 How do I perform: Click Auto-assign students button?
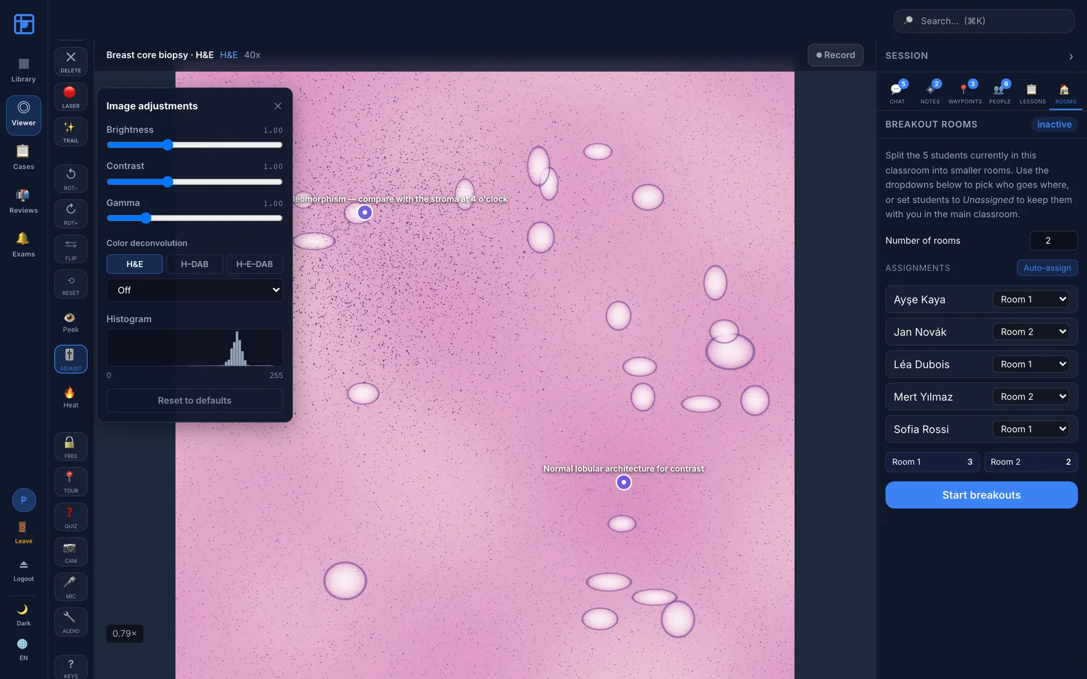[1047, 268]
